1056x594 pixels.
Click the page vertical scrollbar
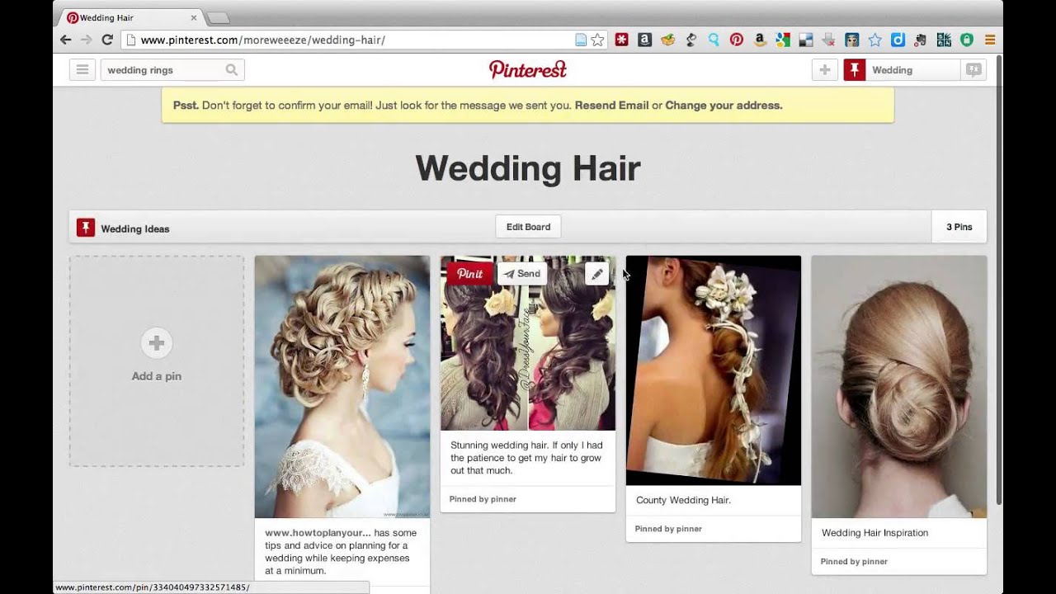click(x=999, y=280)
